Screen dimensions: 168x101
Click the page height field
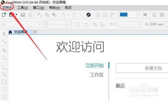(x=56, y=26)
